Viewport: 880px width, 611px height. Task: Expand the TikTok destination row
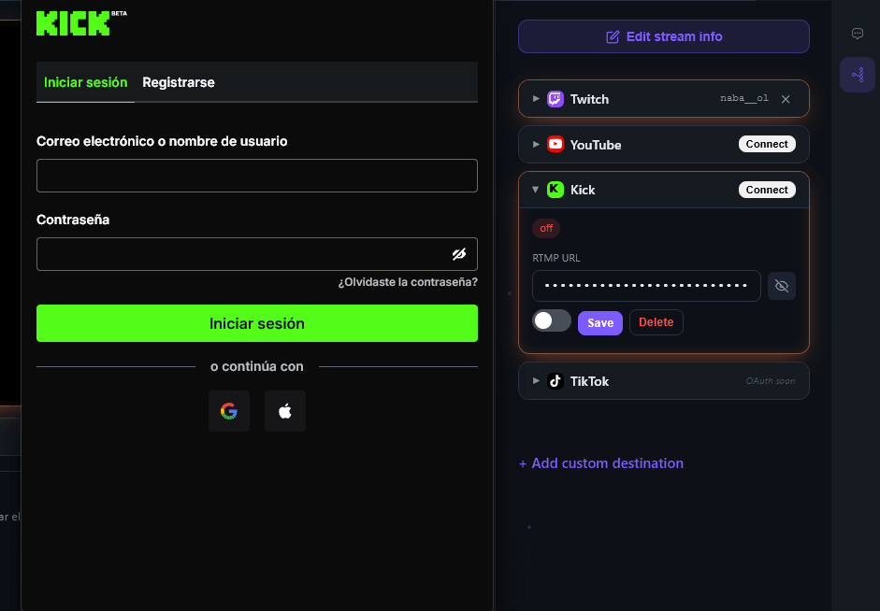pos(536,380)
